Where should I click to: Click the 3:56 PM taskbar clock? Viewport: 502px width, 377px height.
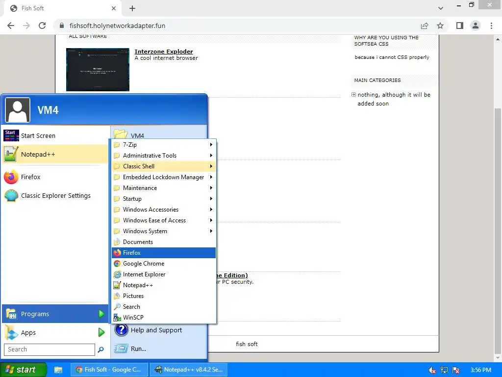point(481,370)
